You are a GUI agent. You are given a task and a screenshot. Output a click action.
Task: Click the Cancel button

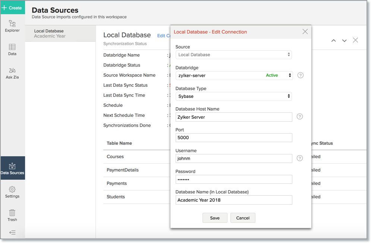click(x=243, y=218)
